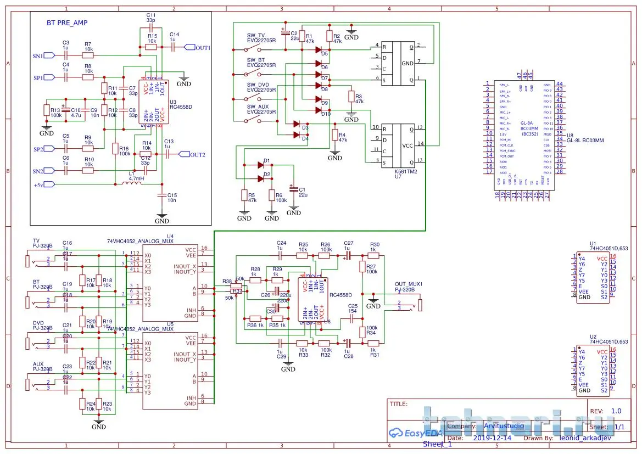Click the SW_TV switch symbol
Screen dimensions: 642x454
coord(253,49)
